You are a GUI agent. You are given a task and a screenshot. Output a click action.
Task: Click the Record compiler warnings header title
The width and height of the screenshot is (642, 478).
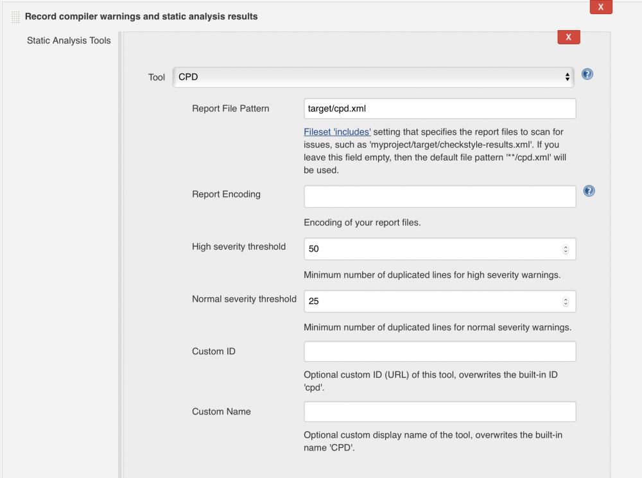click(141, 16)
